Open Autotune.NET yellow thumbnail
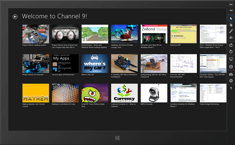Viewport: 235px width, 145px height. point(184,34)
